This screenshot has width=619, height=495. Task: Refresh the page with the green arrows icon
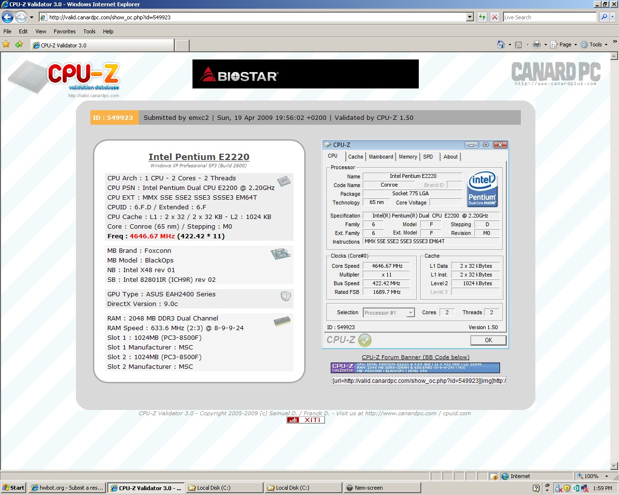coord(482,17)
